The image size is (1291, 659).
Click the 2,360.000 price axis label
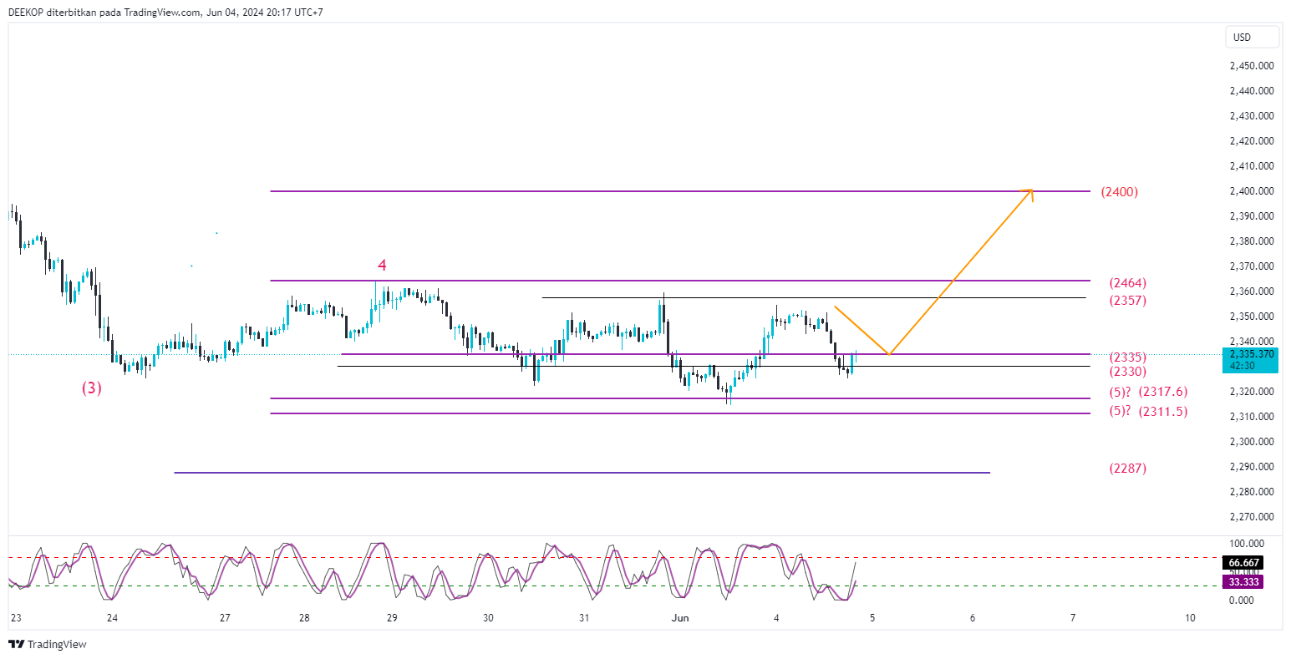1252,291
